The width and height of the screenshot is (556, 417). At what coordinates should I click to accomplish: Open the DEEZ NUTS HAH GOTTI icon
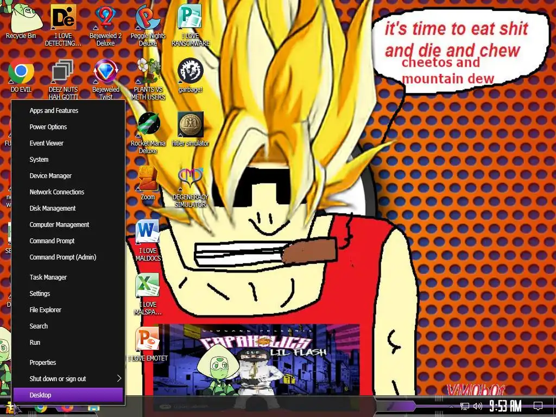(63, 79)
